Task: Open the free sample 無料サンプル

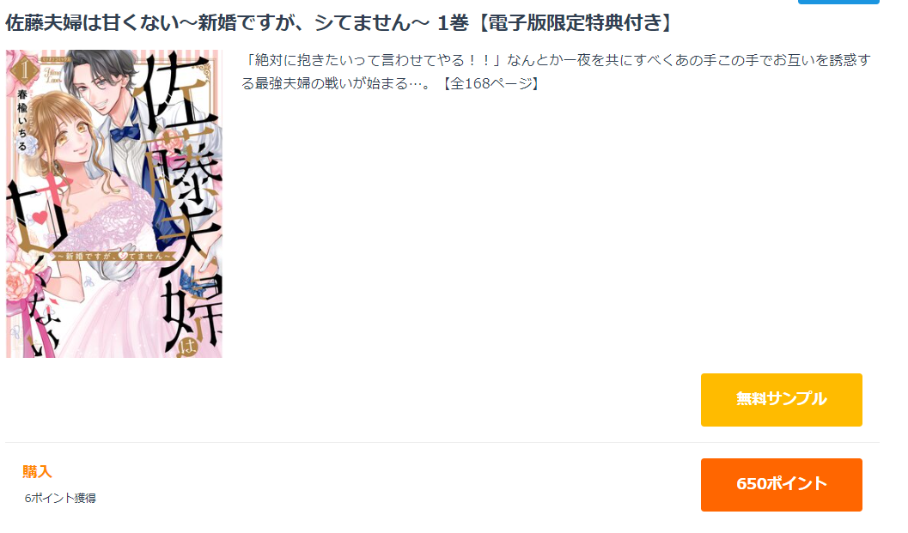Action: (781, 400)
